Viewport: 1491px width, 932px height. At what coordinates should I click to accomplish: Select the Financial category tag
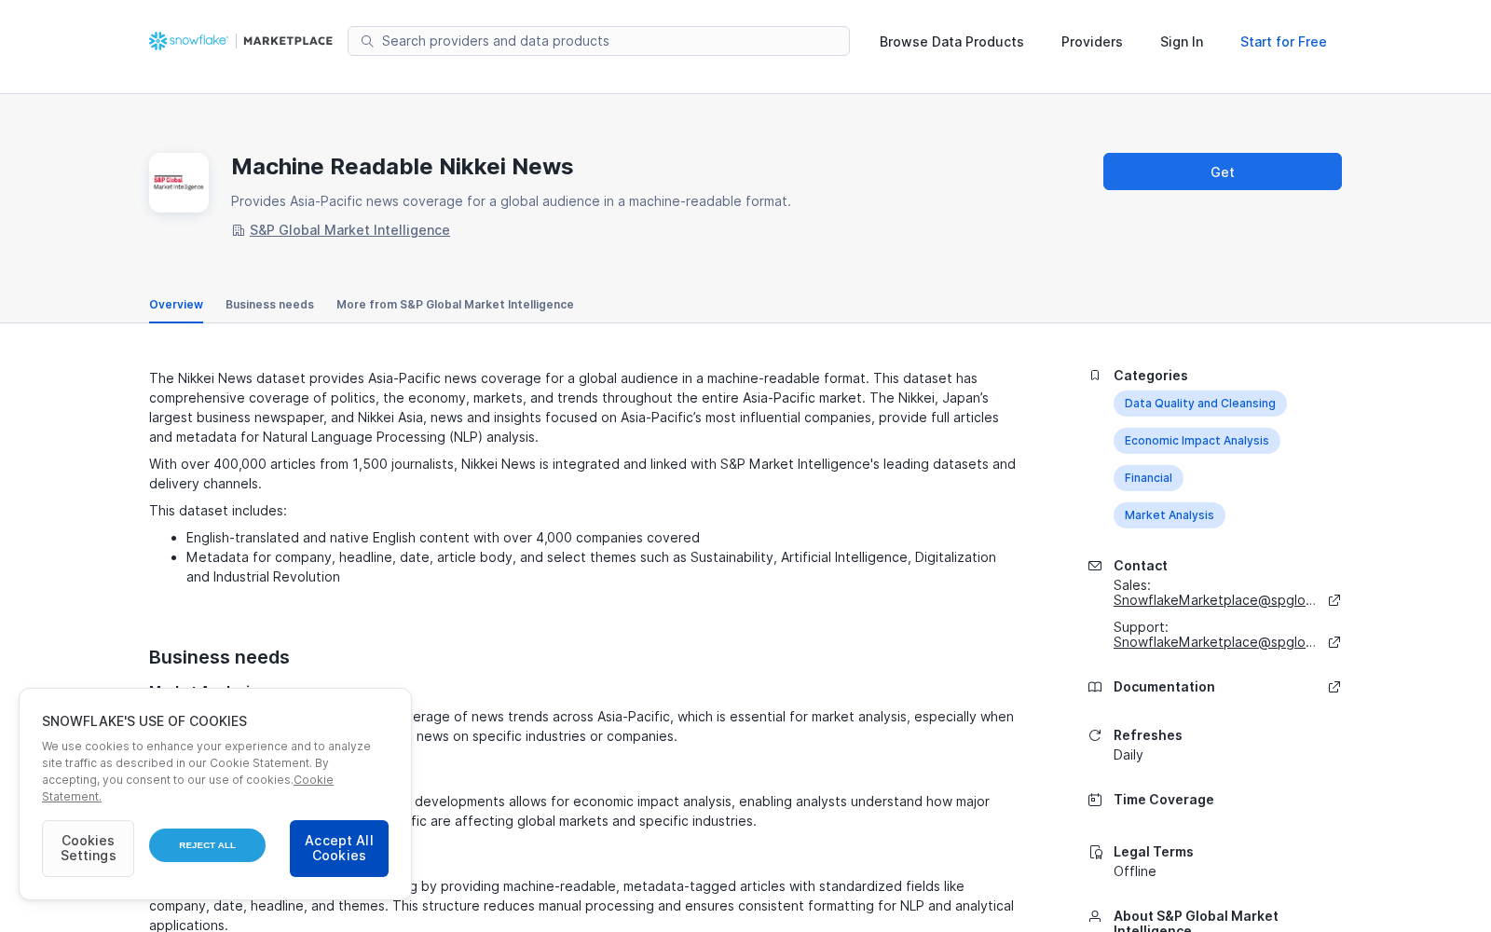point(1148,478)
